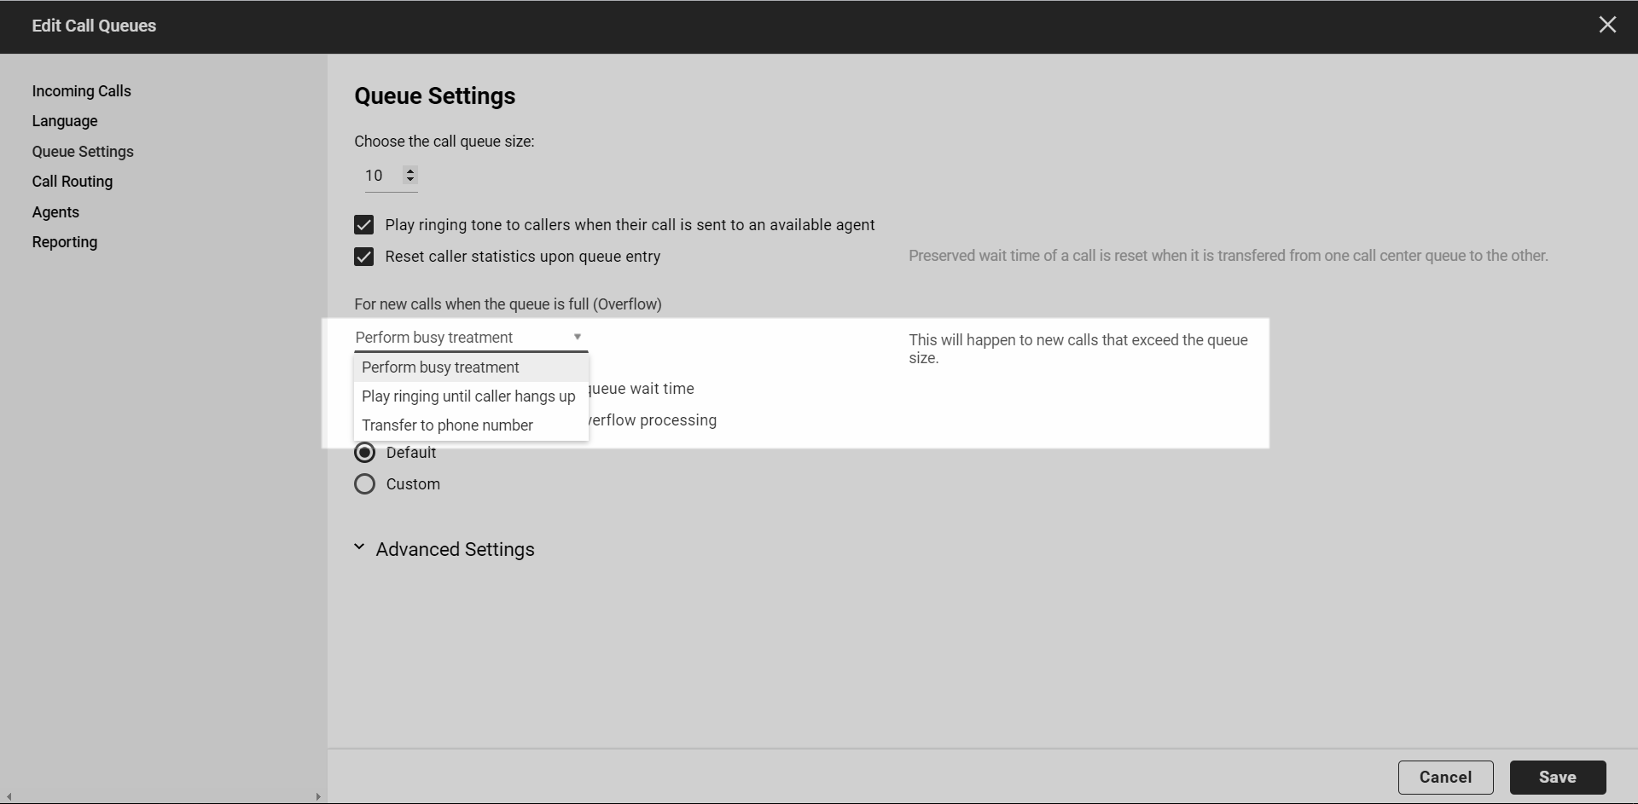Select Transfer to phone number option
Image resolution: width=1638 pixels, height=804 pixels.
[447, 425]
